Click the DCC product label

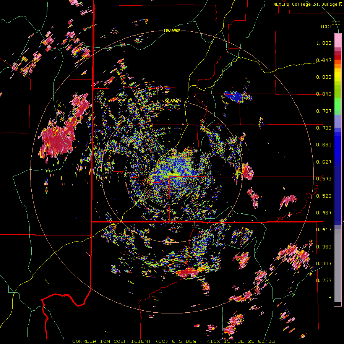point(336,23)
